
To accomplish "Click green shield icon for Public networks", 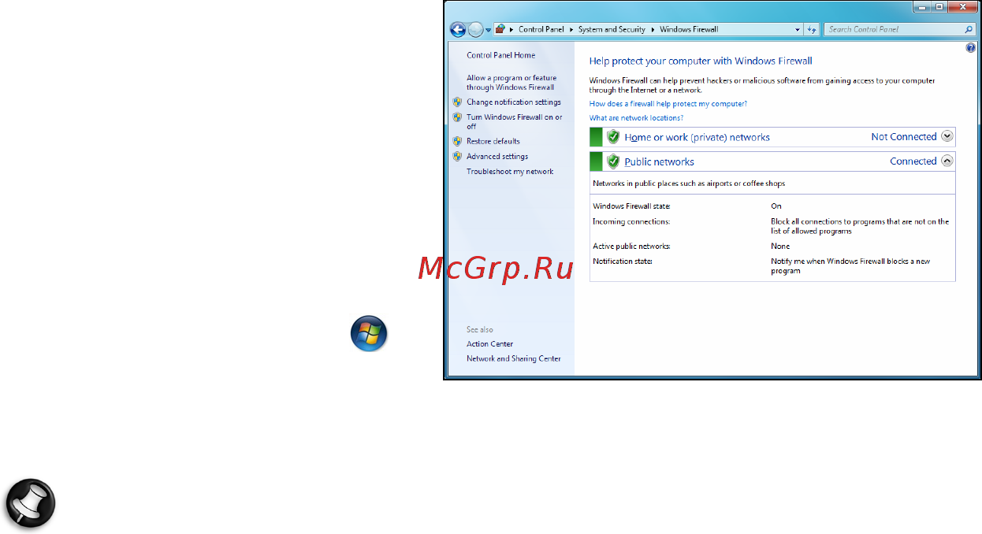I will coord(613,161).
